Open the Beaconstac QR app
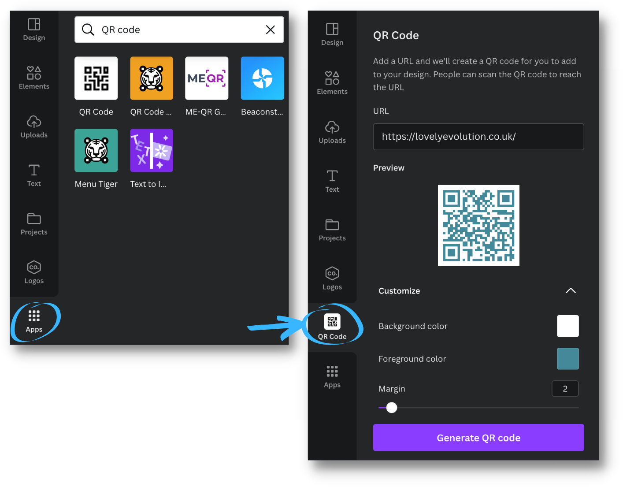The image size is (623, 487). pyautogui.click(x=262, y=78)
